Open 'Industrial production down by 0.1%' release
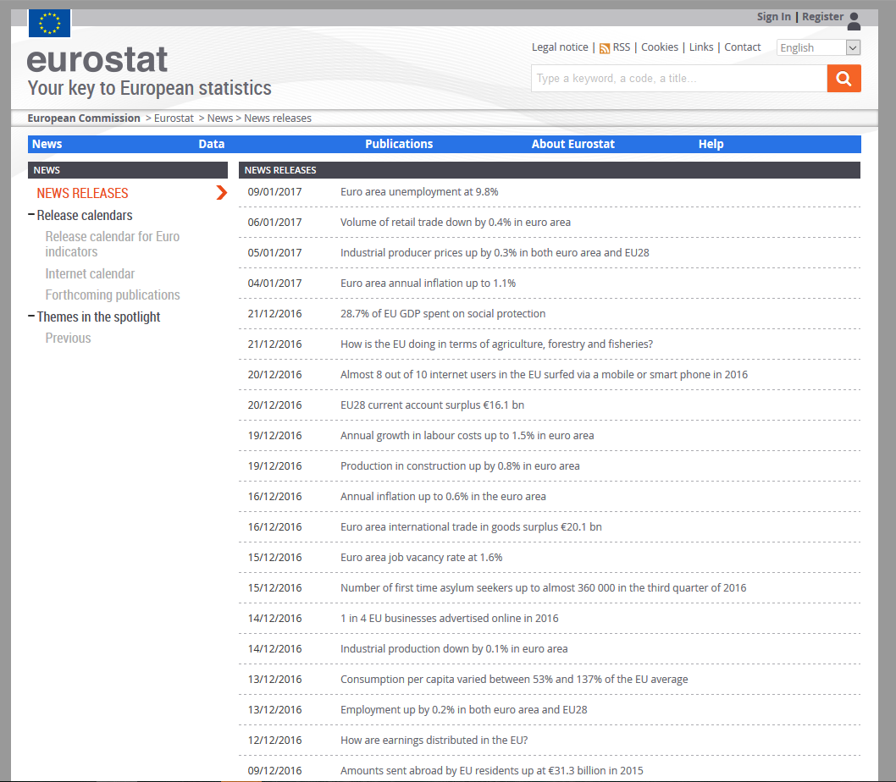896x782 pixels. coord(454,649)
